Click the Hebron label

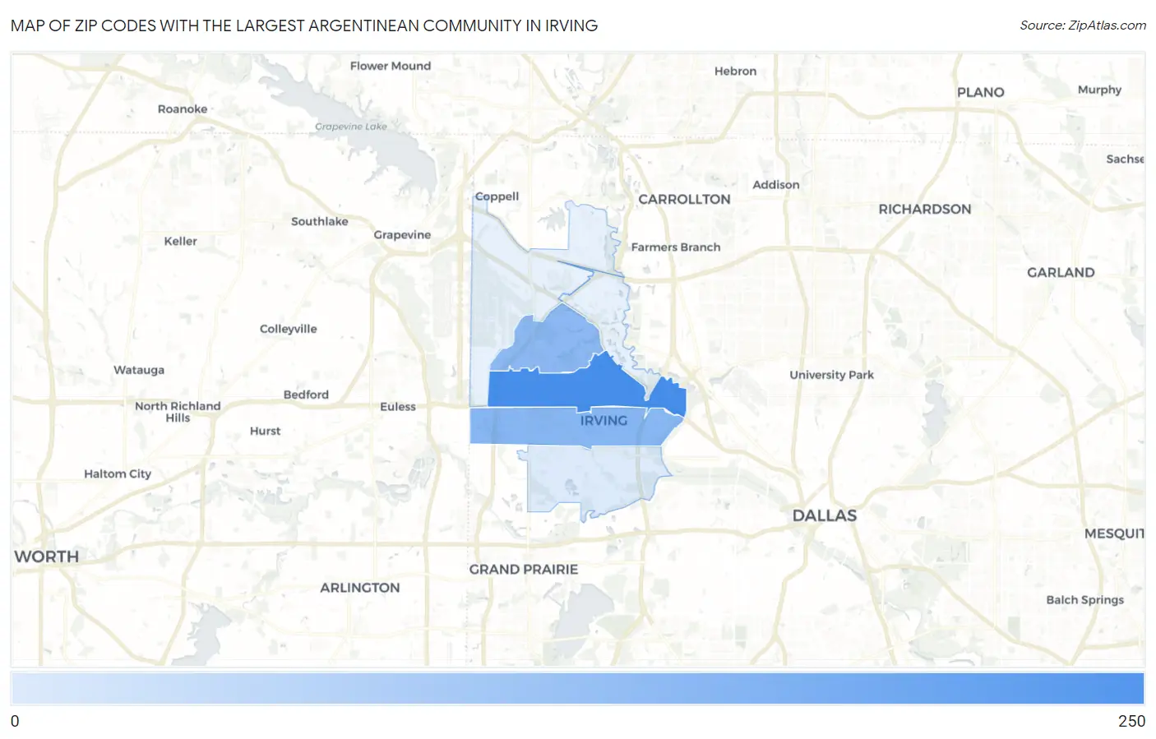(x=735, y=71)
